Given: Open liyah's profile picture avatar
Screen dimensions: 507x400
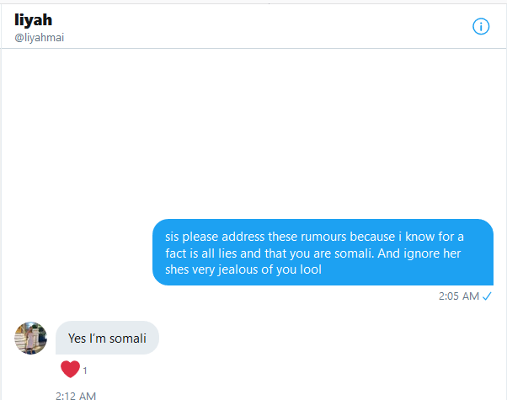Looking at the screenshot, I should [x=30, y=338].
